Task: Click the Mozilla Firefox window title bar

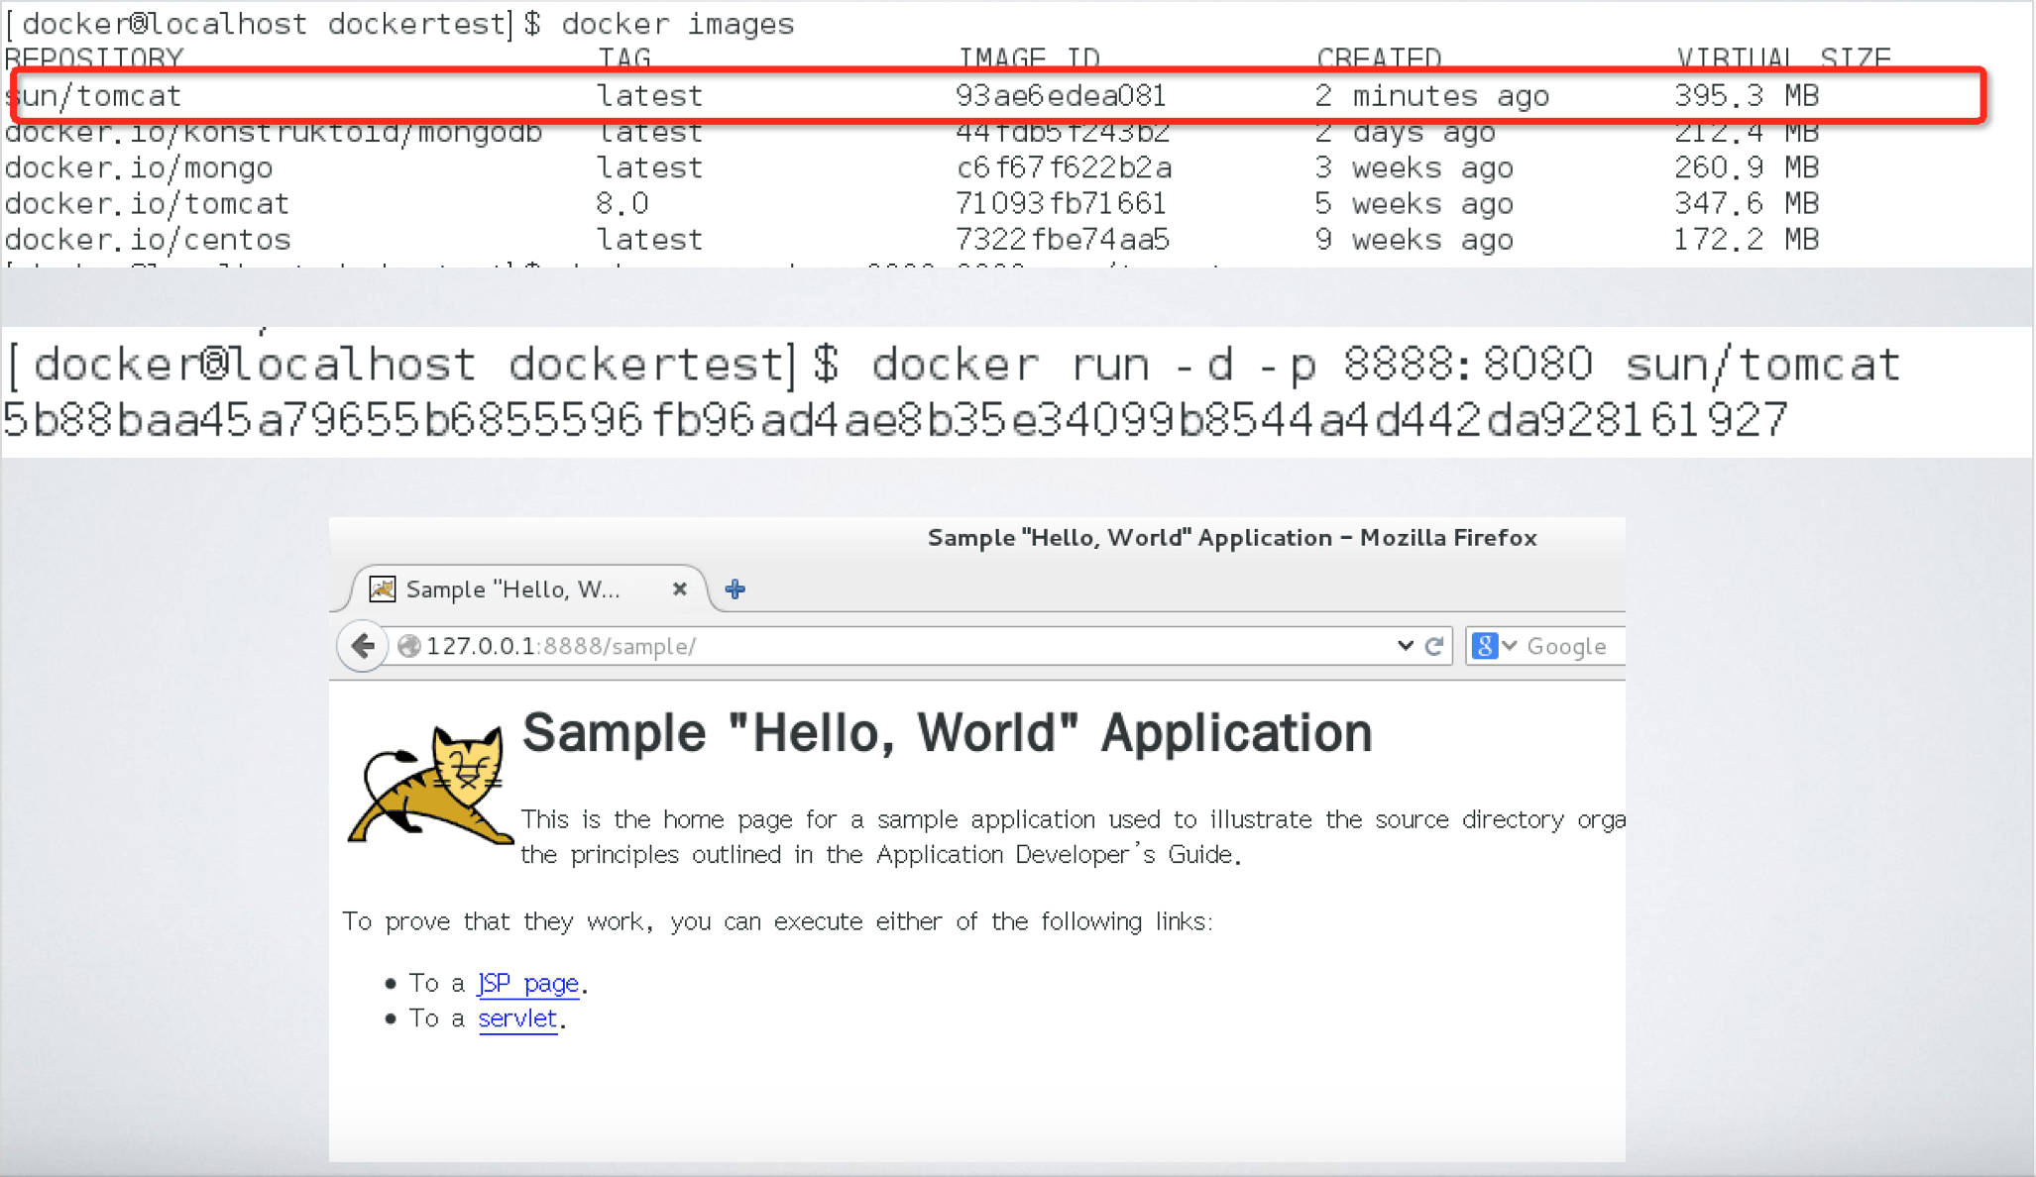Action: (1231, 538)
